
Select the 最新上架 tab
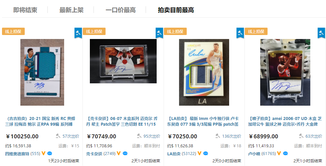71,10
